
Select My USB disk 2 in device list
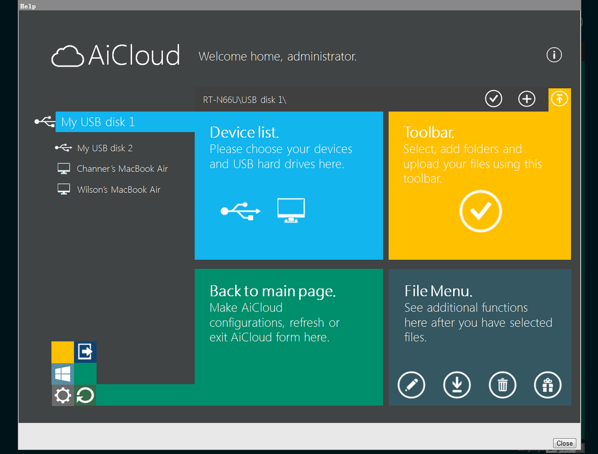click(105, 148)
